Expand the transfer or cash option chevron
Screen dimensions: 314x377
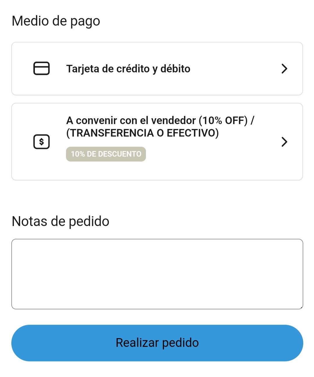(x=284, y=142)
